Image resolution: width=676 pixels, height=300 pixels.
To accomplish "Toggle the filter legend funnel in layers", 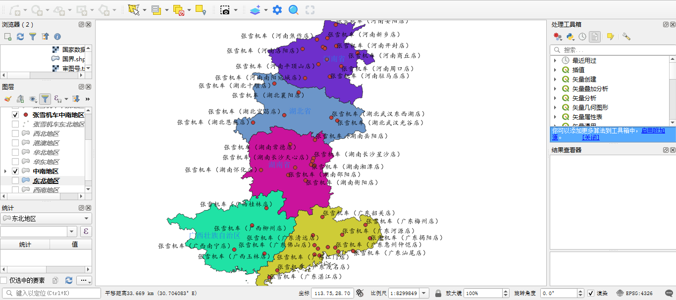I will (x=45, y=99).
